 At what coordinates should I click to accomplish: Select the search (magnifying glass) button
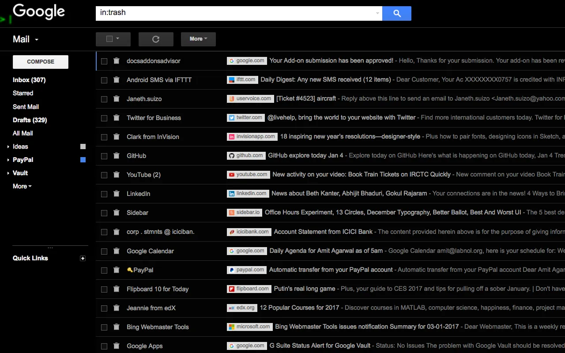(x=396, y=13)
